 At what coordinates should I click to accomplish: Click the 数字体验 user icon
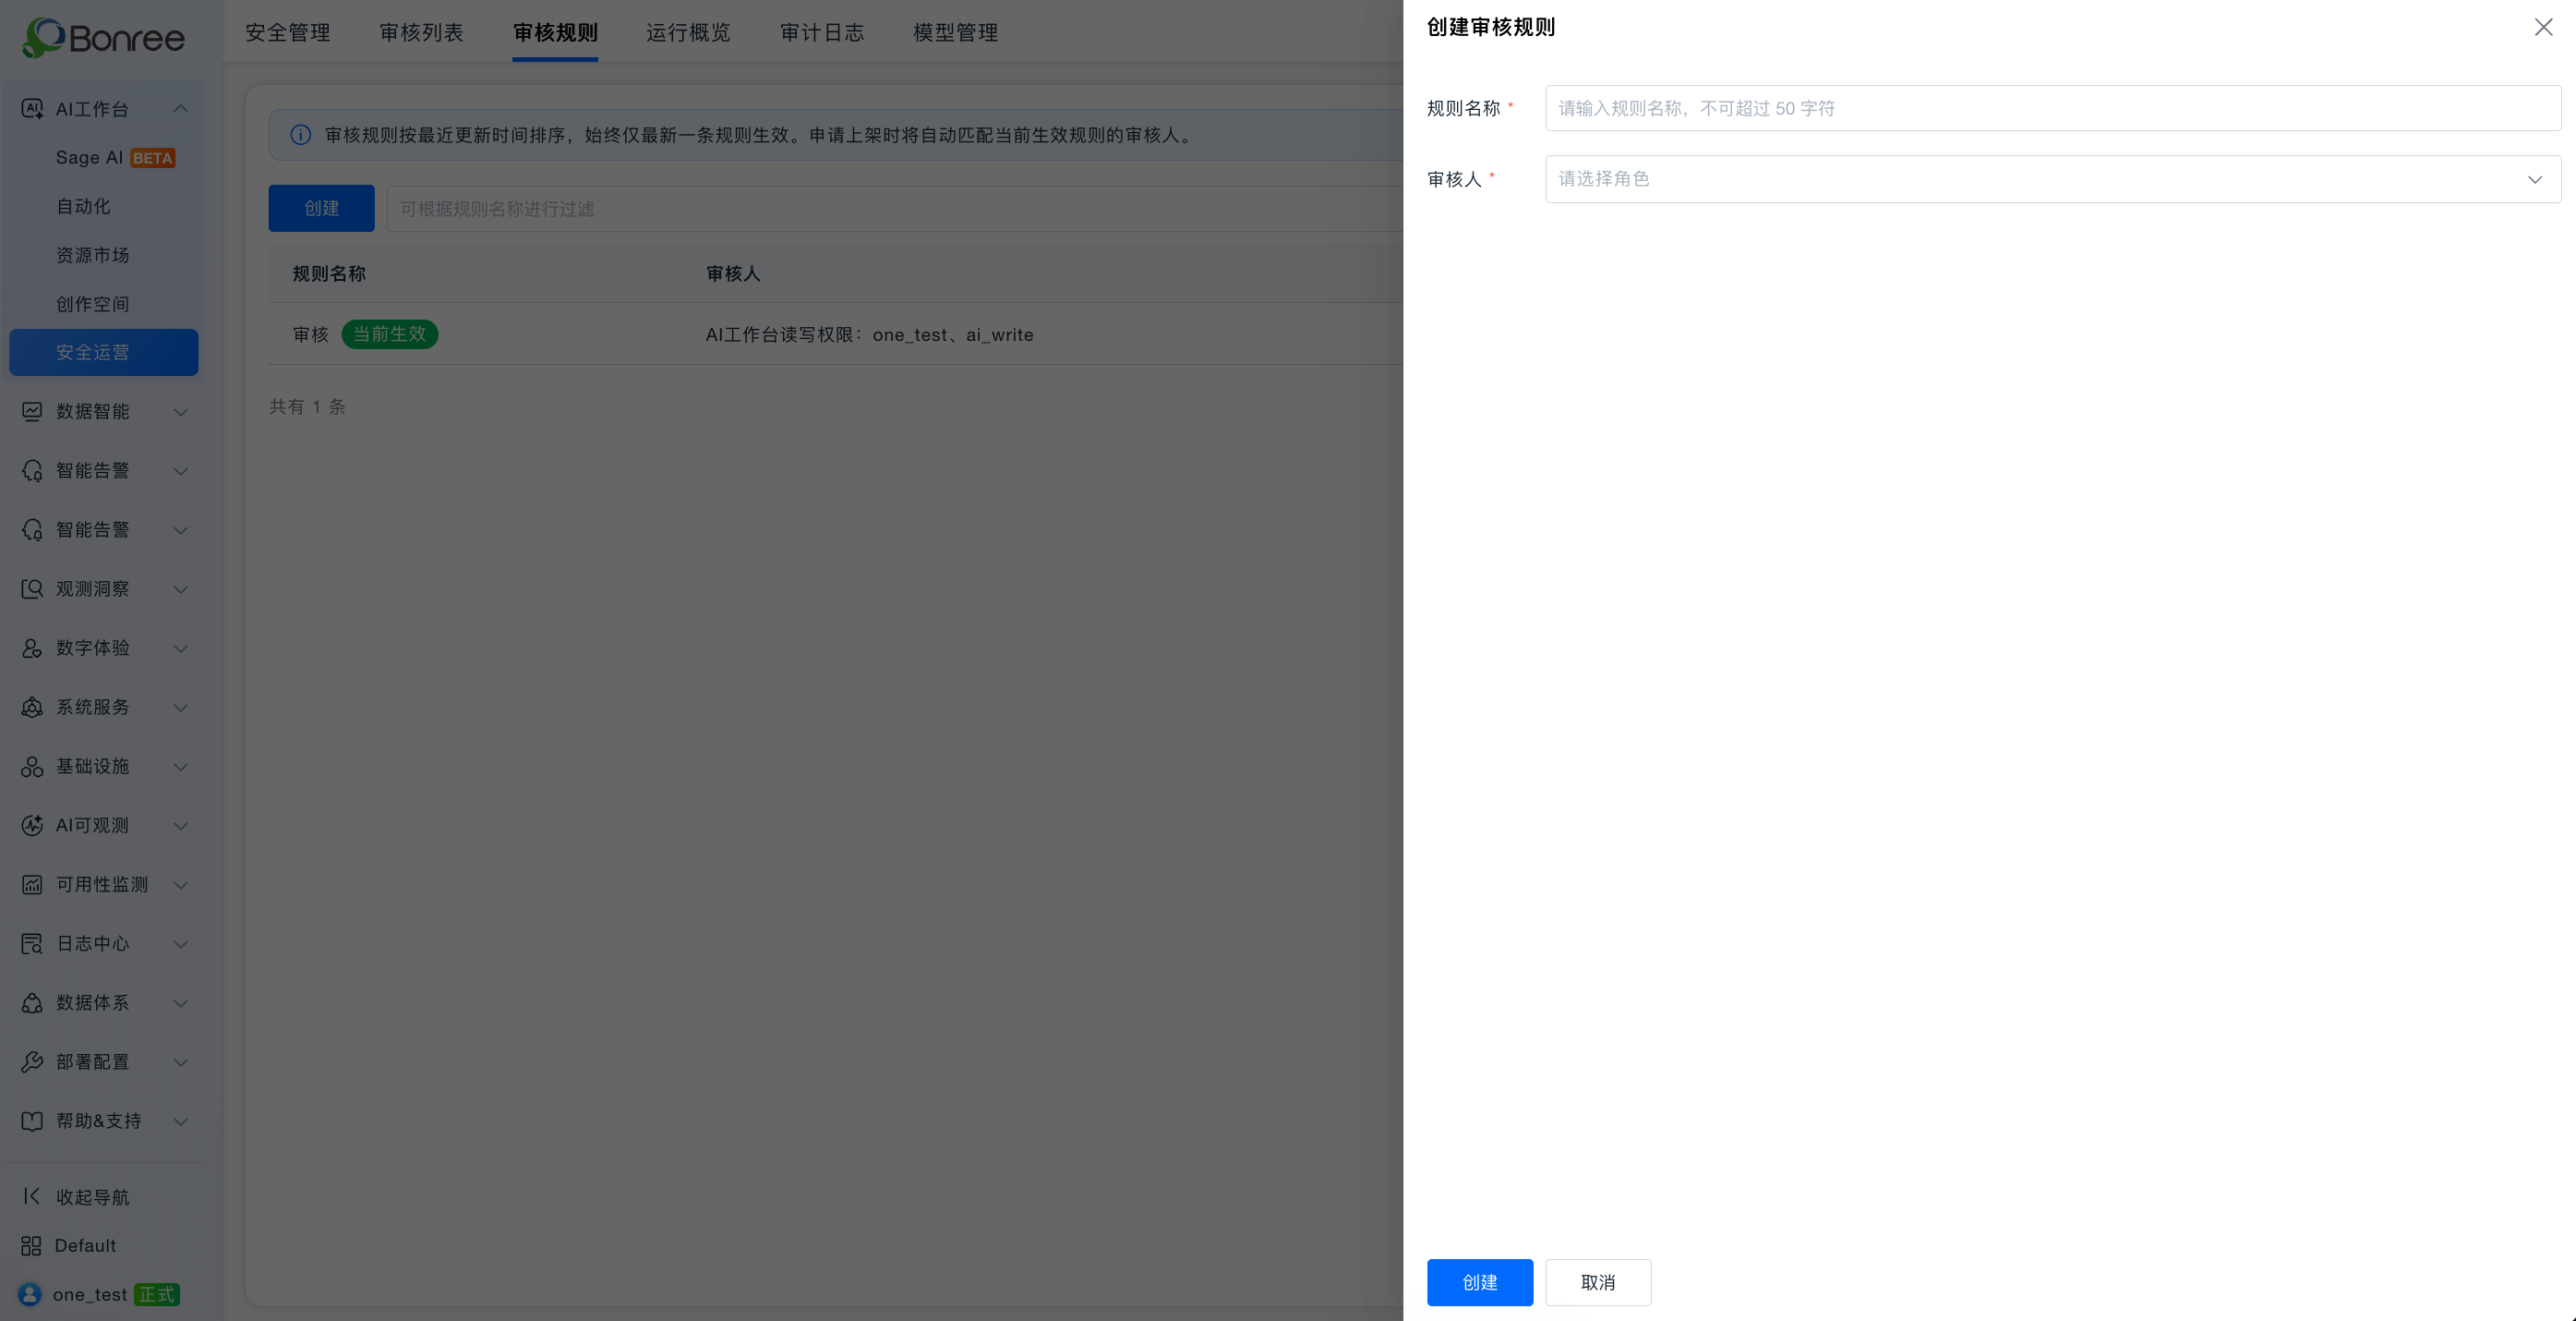[32, 648]
